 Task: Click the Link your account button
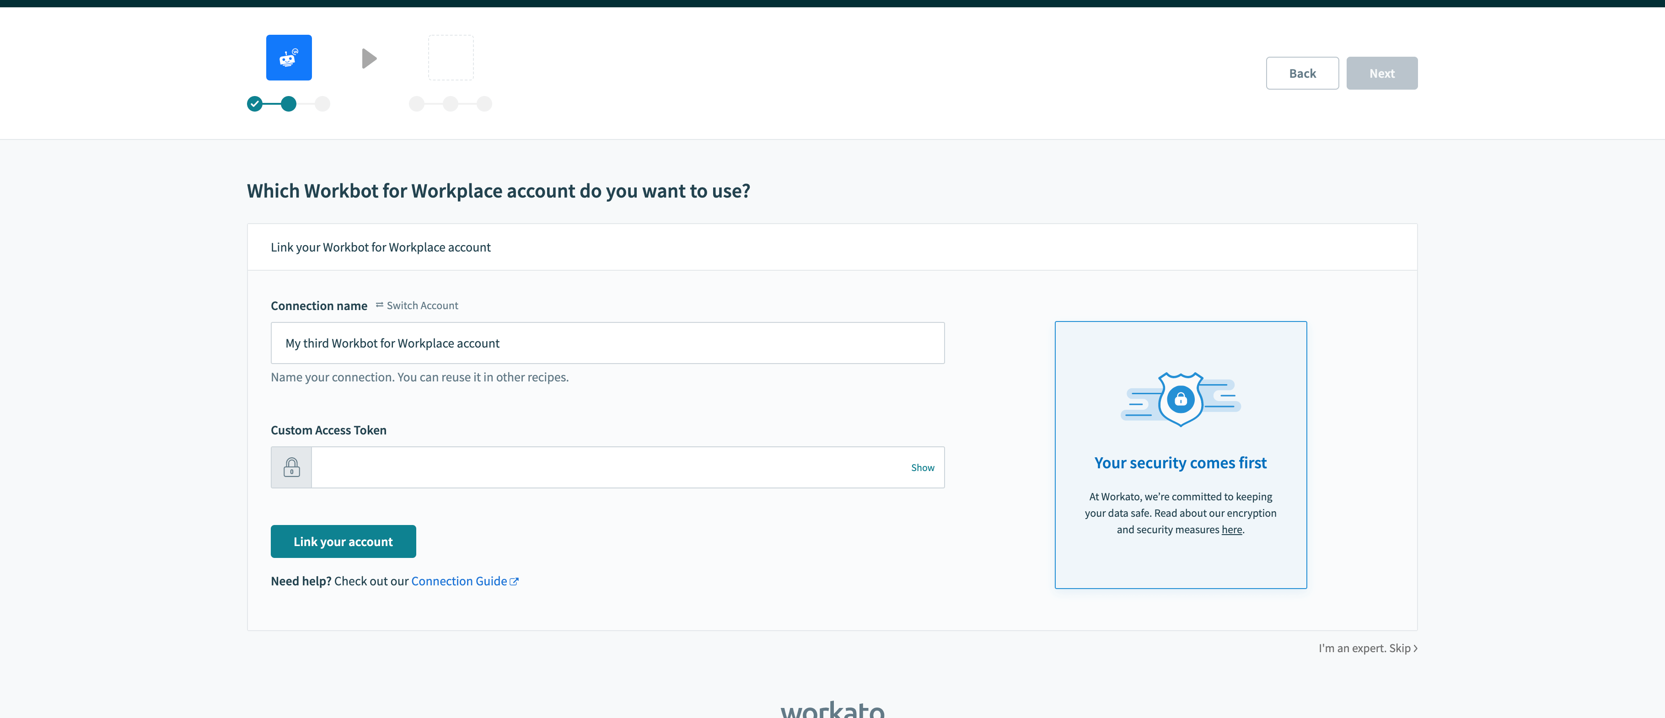[343, 541]
